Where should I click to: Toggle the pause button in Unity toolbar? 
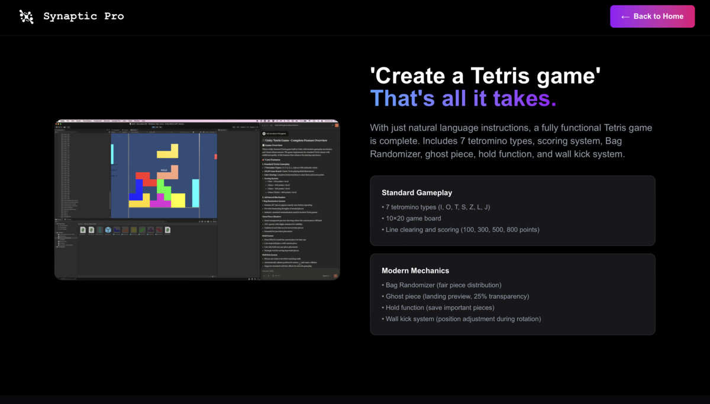[x=156, y=127]
